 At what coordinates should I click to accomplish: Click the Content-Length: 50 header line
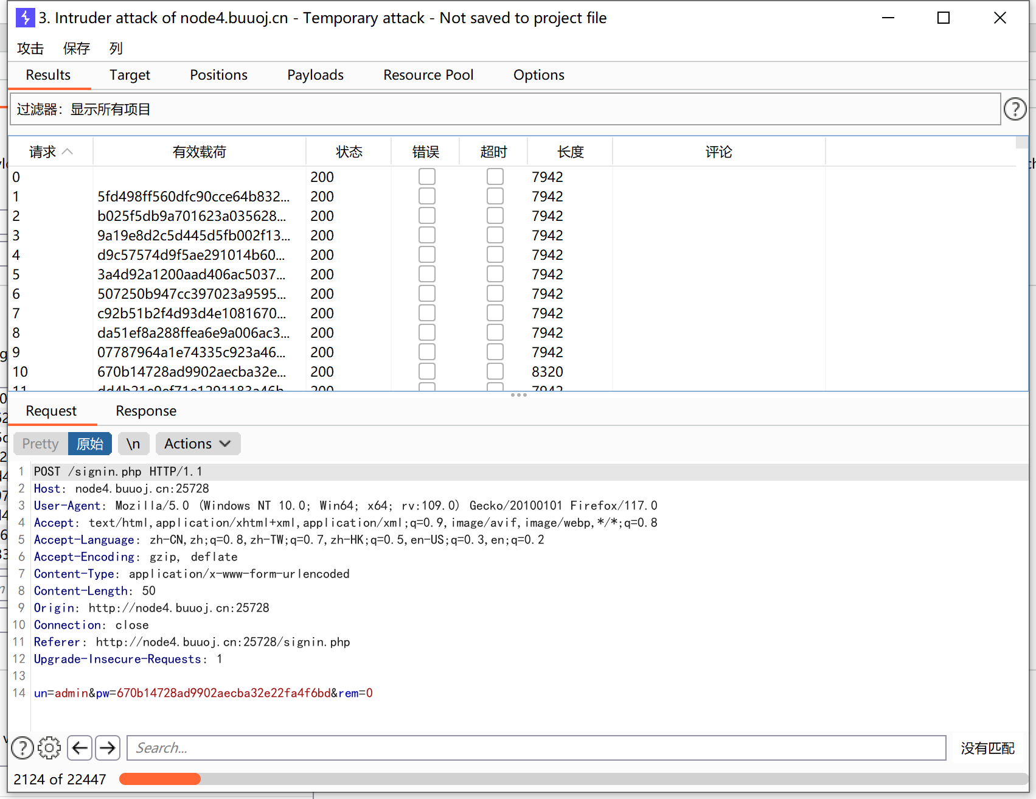(94, 591)
